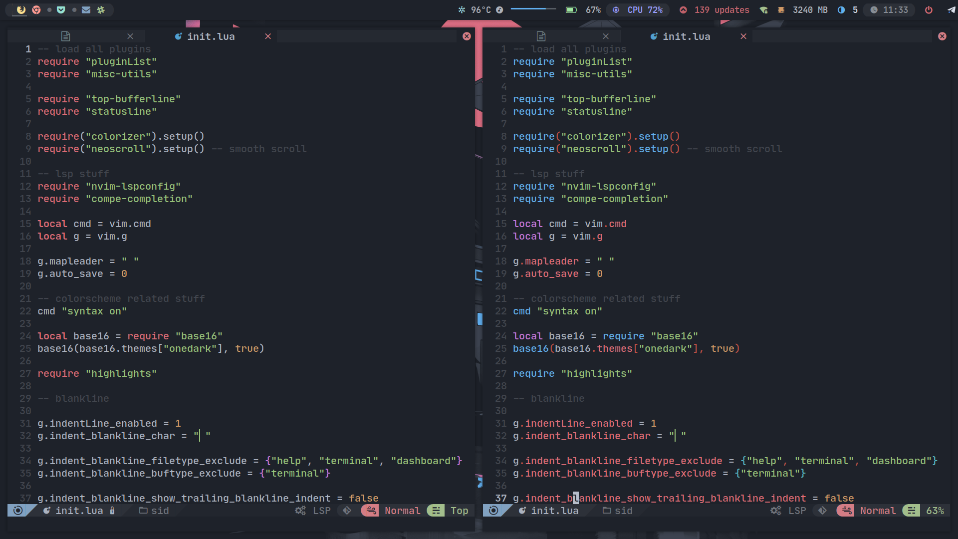
Task: Select the unnamed buffer tab in right pane
Action: [x=541, y=36]
